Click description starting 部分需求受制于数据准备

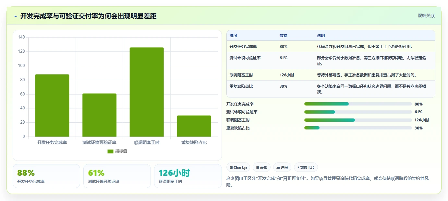point(371,61)
